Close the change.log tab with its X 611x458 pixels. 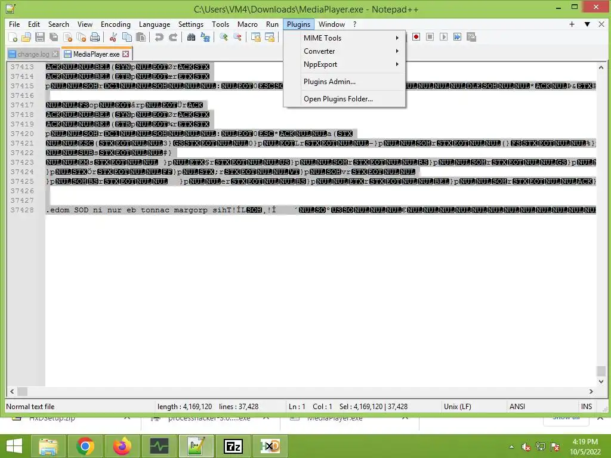pos(55,54)
